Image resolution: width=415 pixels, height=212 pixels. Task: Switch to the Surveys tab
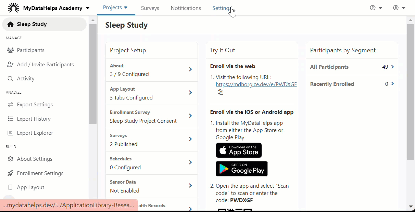(x=150, y=8)
